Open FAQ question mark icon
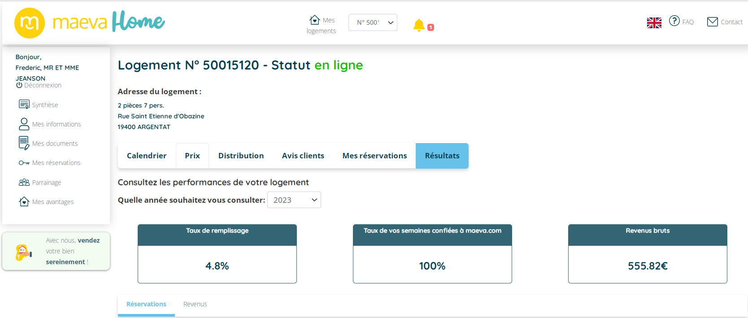The image size is (748, 318). [674, 21]
